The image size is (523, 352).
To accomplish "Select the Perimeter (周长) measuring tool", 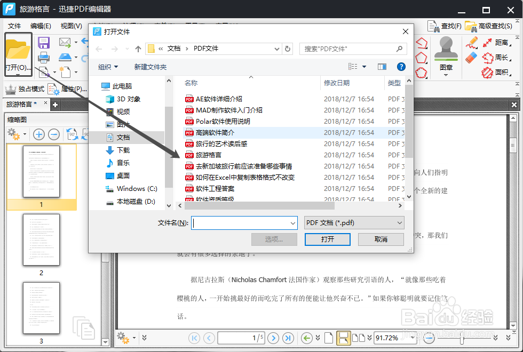I will pyautogui.click(x=497, y=58).
